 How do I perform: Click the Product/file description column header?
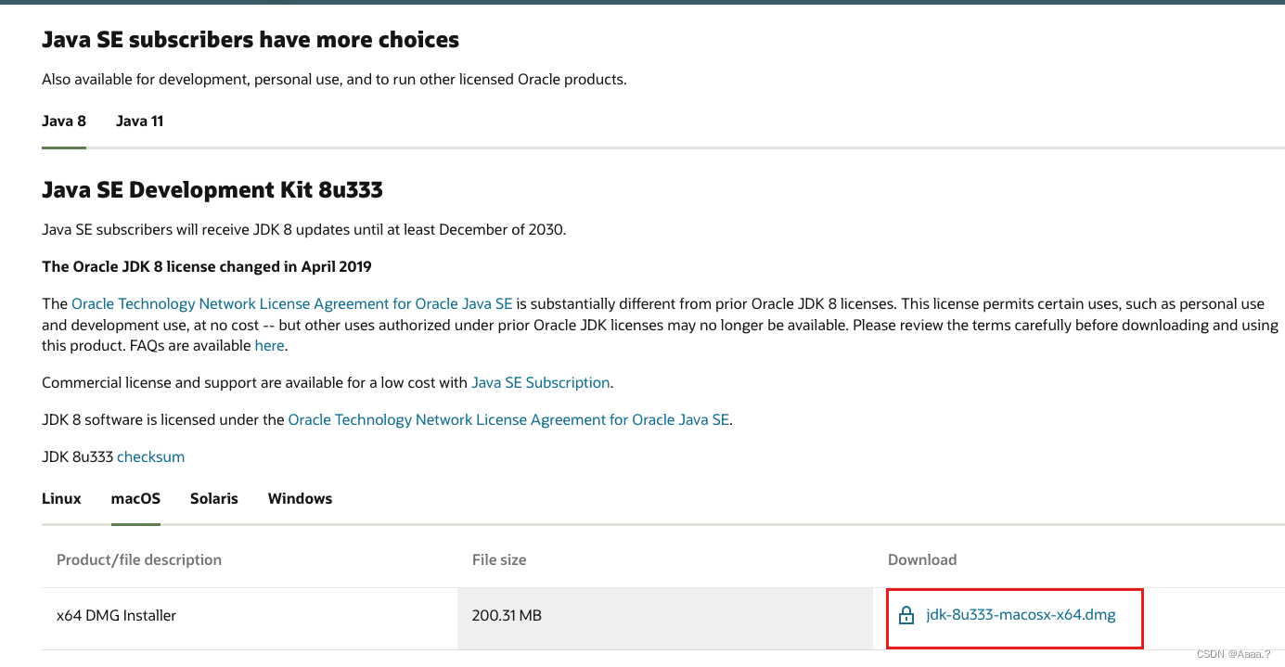click(139, 560)
